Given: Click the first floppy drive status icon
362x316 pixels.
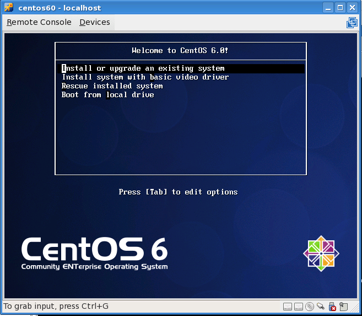Looking at the screenshot, I should coord(288,307).
